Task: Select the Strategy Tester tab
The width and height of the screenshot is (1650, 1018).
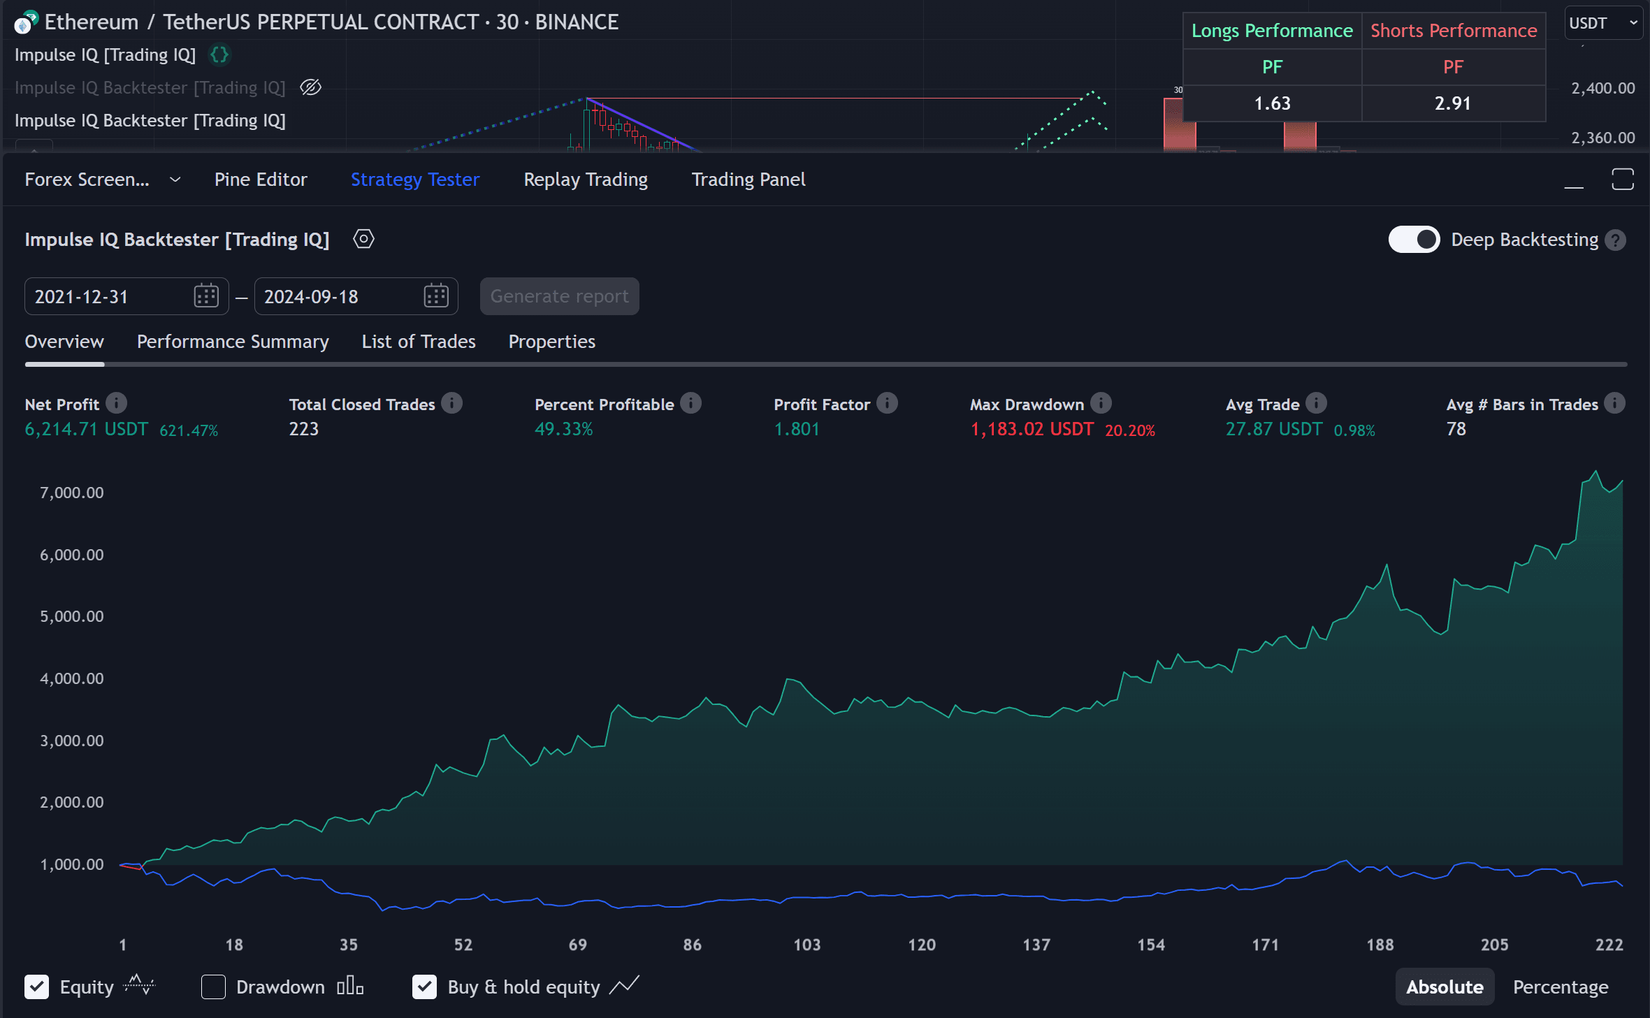Action: click(415, 180)
